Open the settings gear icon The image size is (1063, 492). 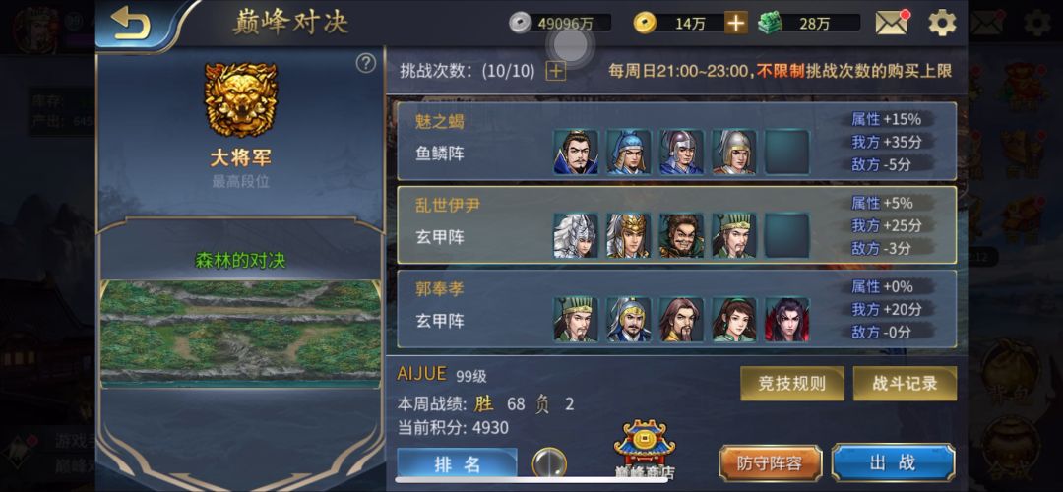click(942, 23)
